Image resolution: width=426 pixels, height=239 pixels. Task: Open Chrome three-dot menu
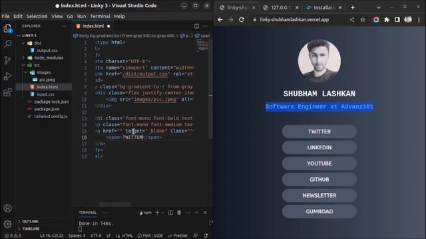pos(419,19)
